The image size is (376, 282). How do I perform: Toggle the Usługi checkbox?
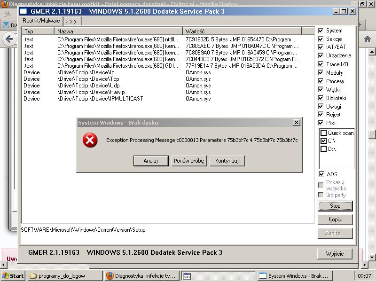[x=321, y=106]
